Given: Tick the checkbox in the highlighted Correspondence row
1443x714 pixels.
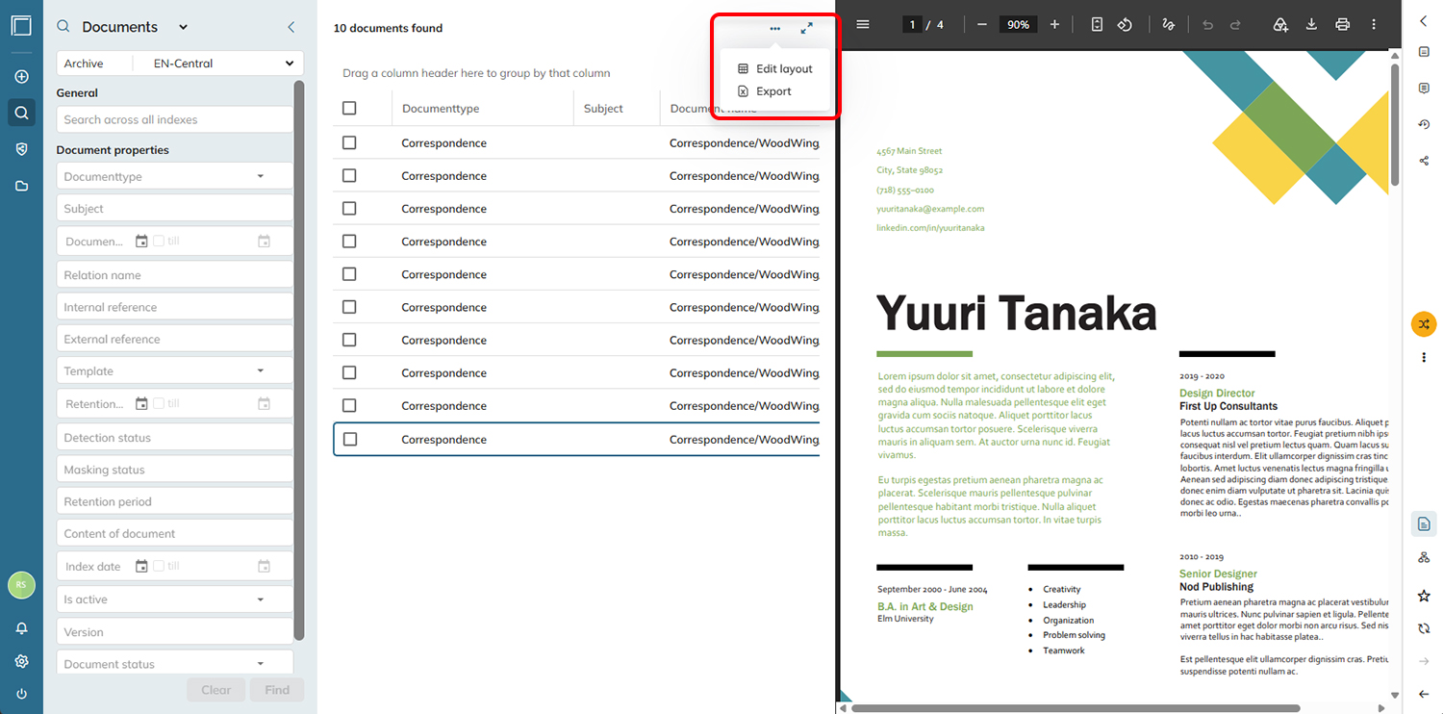Looking at the screenshot, I should pyautogui.click(x=350, y=439).
